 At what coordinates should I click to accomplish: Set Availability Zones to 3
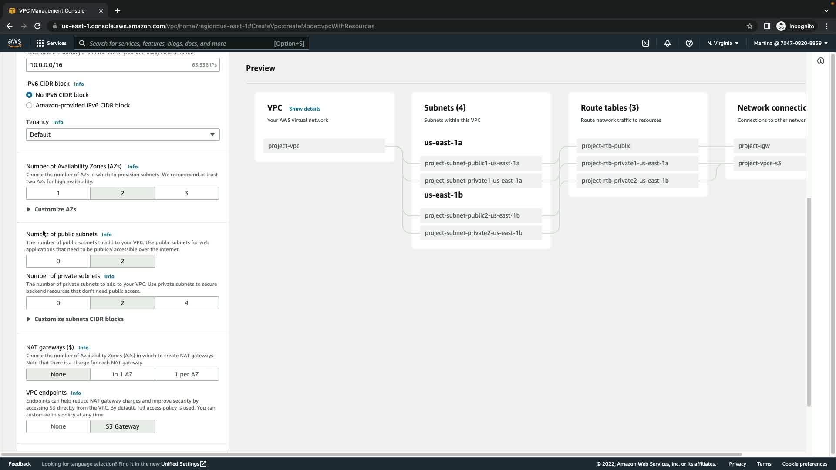186,193
